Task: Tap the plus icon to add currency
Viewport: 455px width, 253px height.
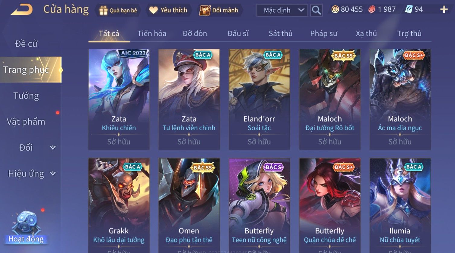Action: 444,10
